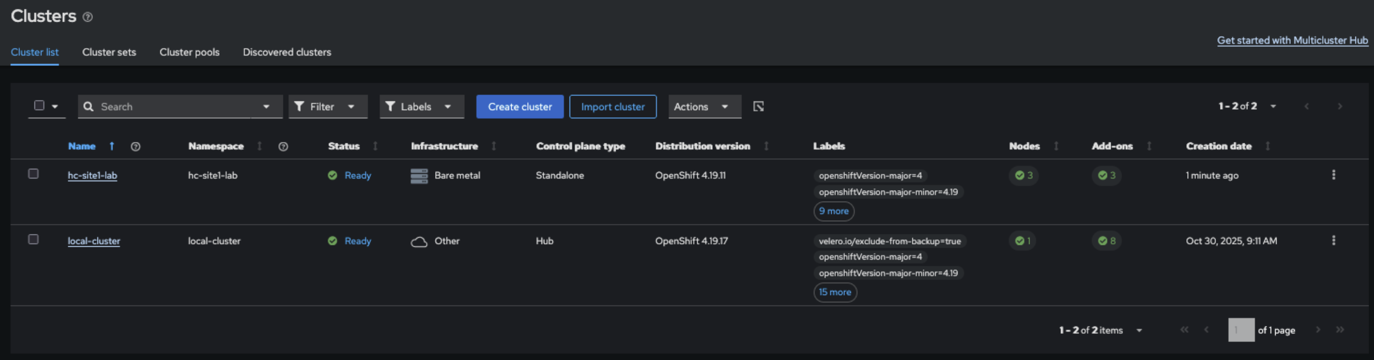Open Get started with Multicluster Hub link

[1292, 41]
